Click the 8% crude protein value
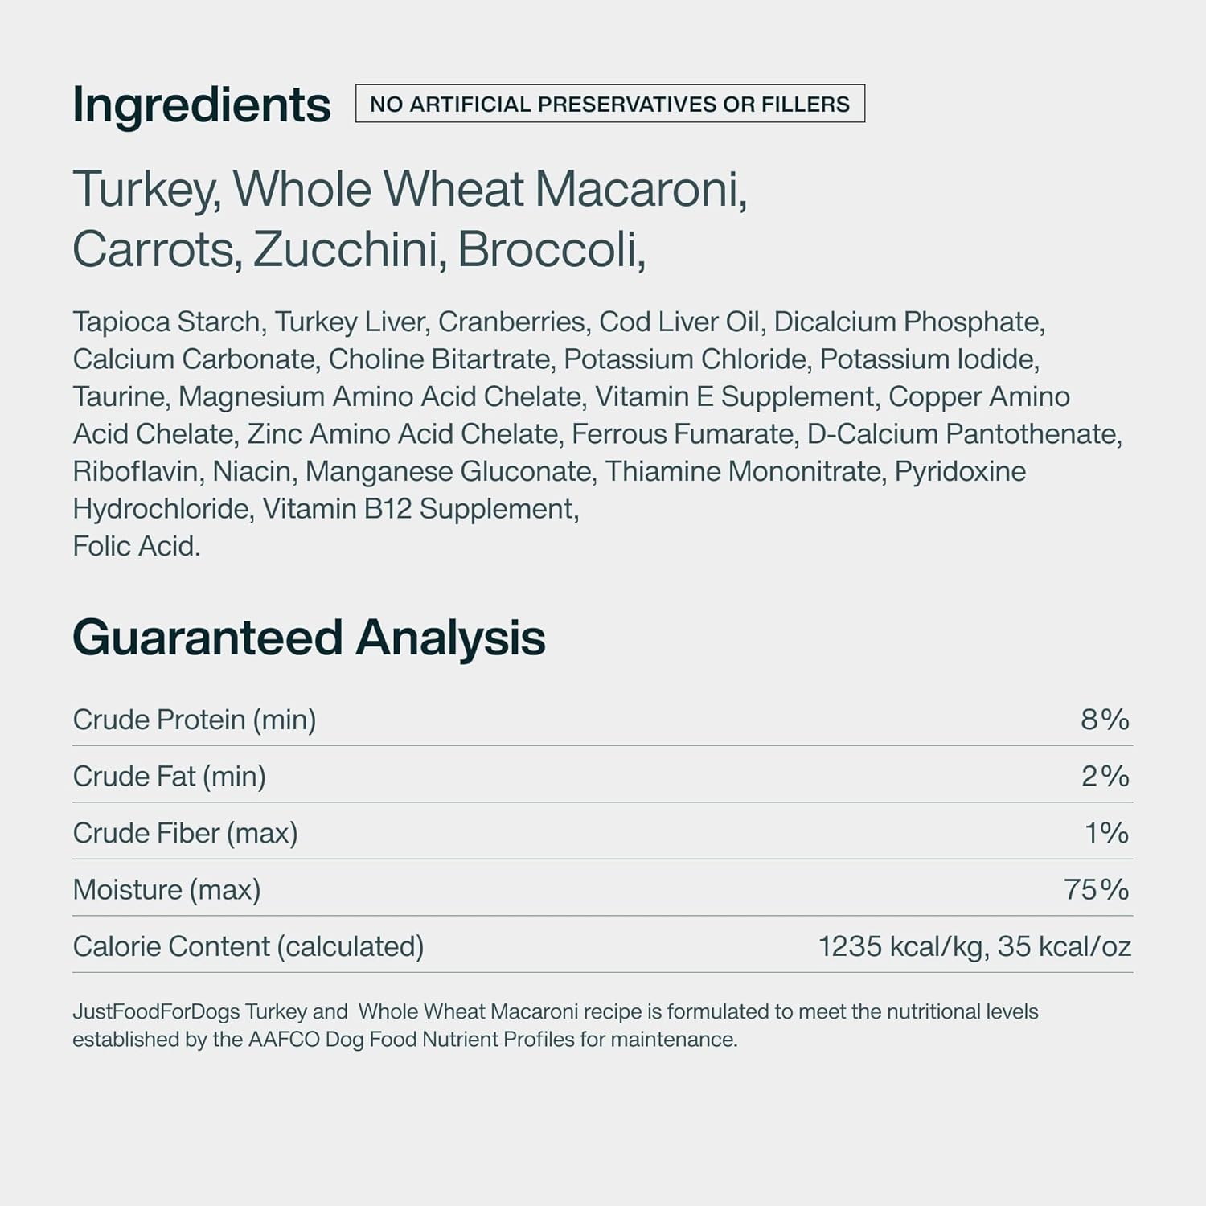Viewport: 1206px width, 1206px height. coord(1105,720)
